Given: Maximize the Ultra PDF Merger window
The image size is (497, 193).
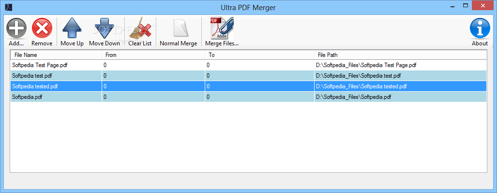Looking at the screenshot, I should [466, 6].
